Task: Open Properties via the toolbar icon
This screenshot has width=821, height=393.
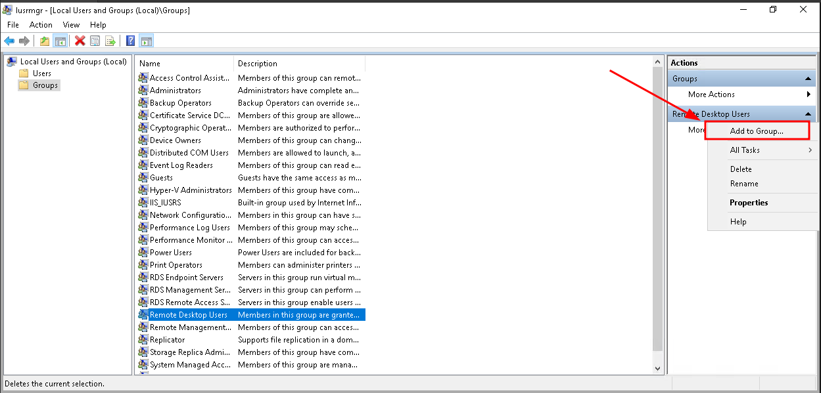Action: coord(95,41)
